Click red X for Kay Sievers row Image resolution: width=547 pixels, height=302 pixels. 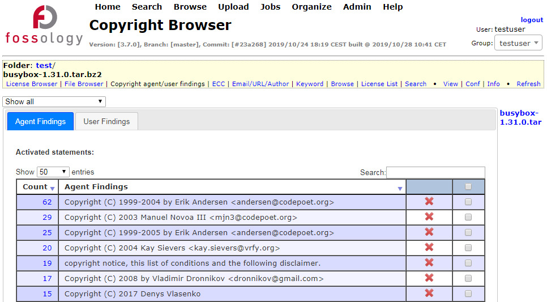point(429,248)
